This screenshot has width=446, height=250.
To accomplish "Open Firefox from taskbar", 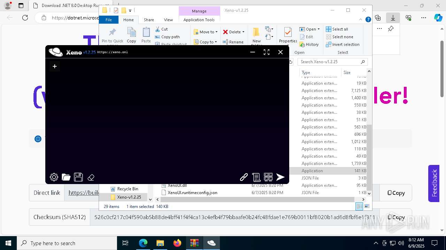I will (177, 243).
